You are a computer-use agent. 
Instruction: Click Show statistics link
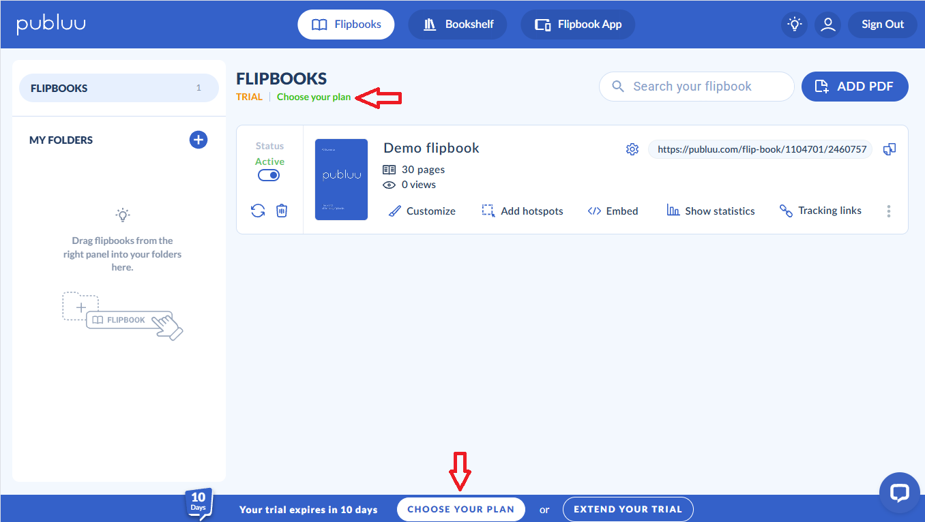point(711,211)
